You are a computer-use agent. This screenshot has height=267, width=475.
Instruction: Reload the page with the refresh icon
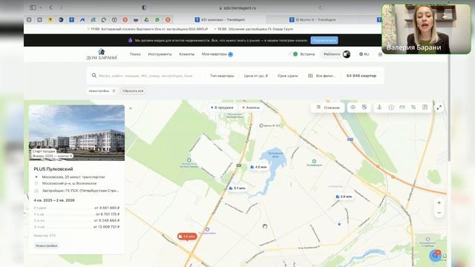(320, 8)
